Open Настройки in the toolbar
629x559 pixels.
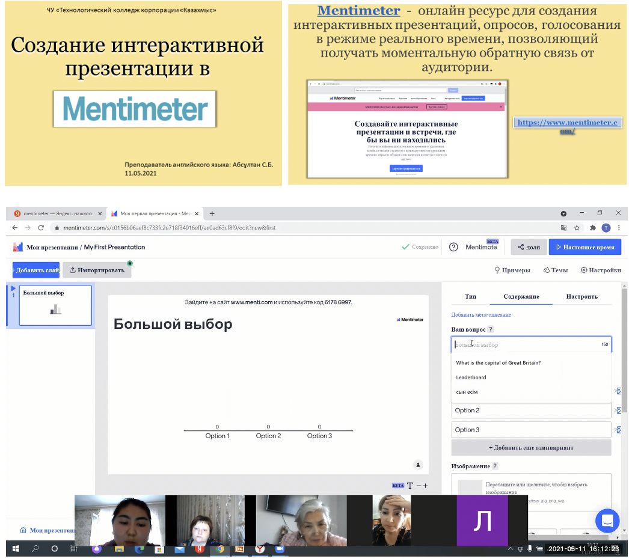[x=601, y=270]
